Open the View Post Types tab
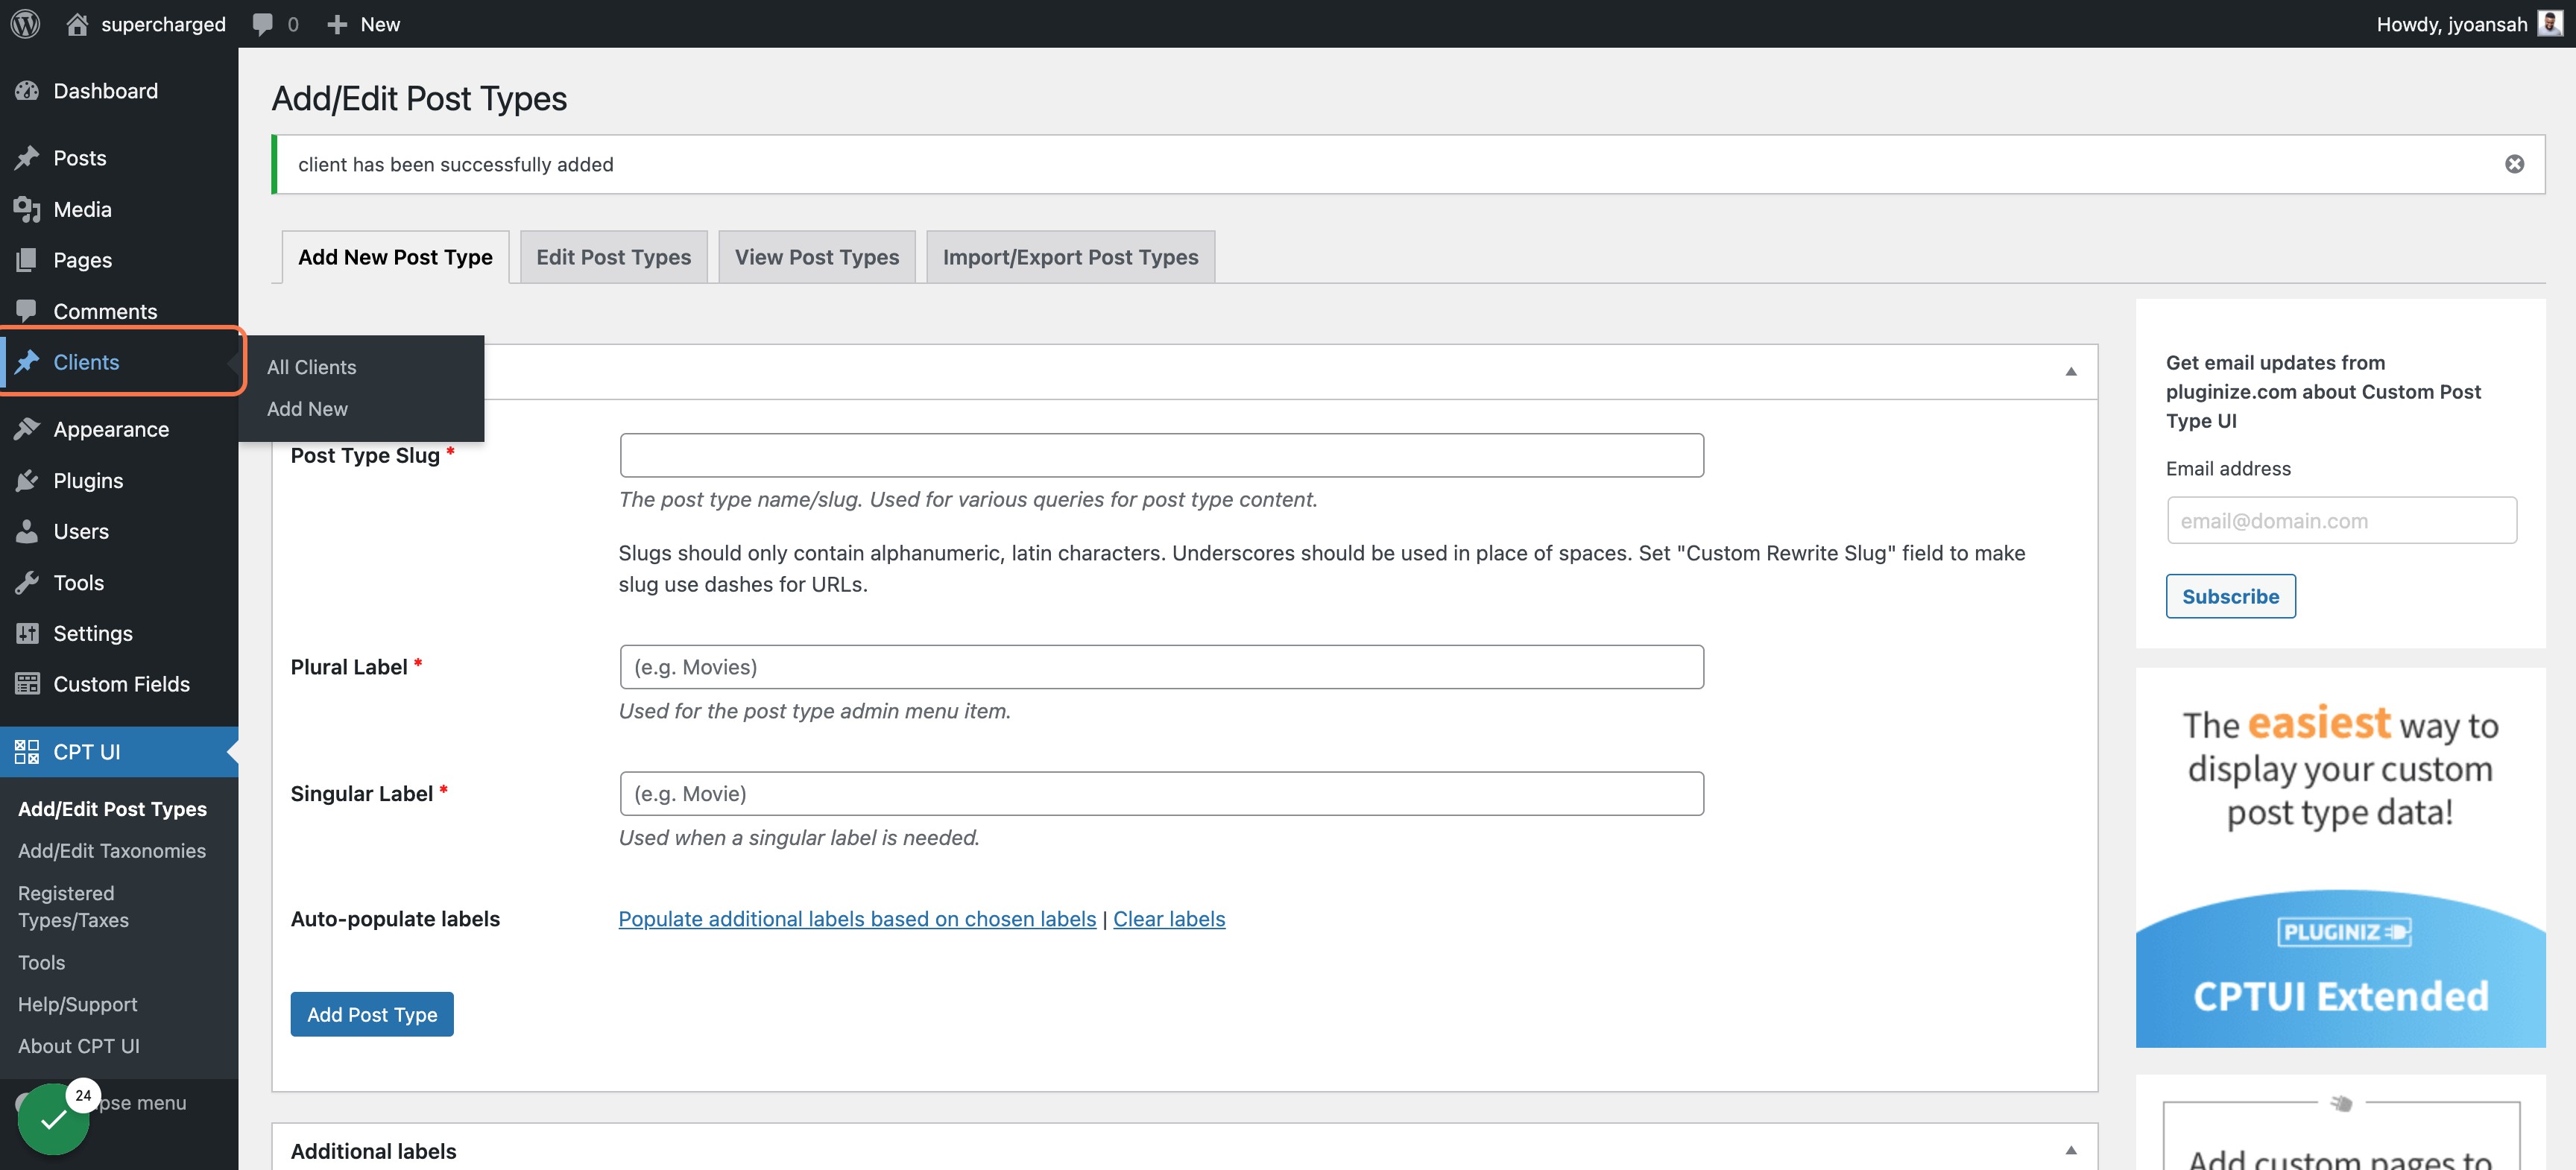 [817, 257]
